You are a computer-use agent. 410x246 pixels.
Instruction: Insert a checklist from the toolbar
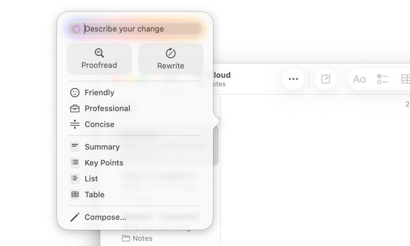(x=382, y=79)
